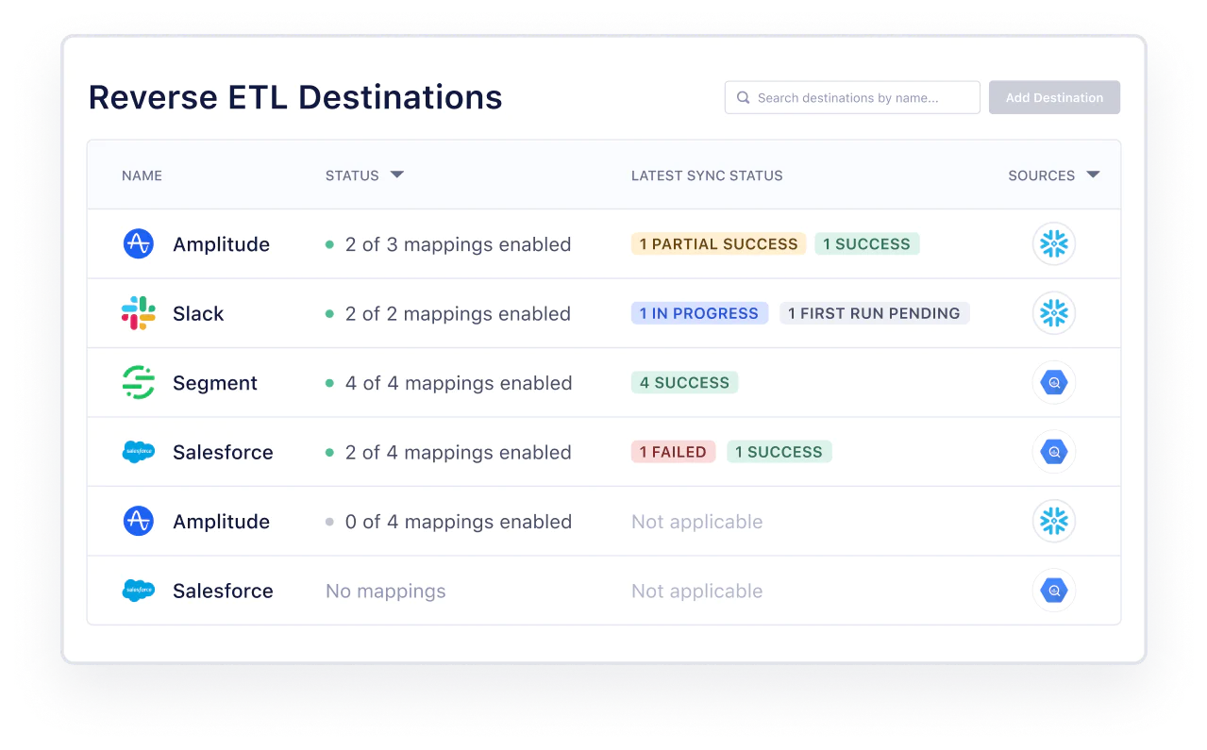Viewport: 1207px width, 750px height.
Task: Select the 1 FAILED status badge
Action: pyautogui.click(x=673, y=451)
